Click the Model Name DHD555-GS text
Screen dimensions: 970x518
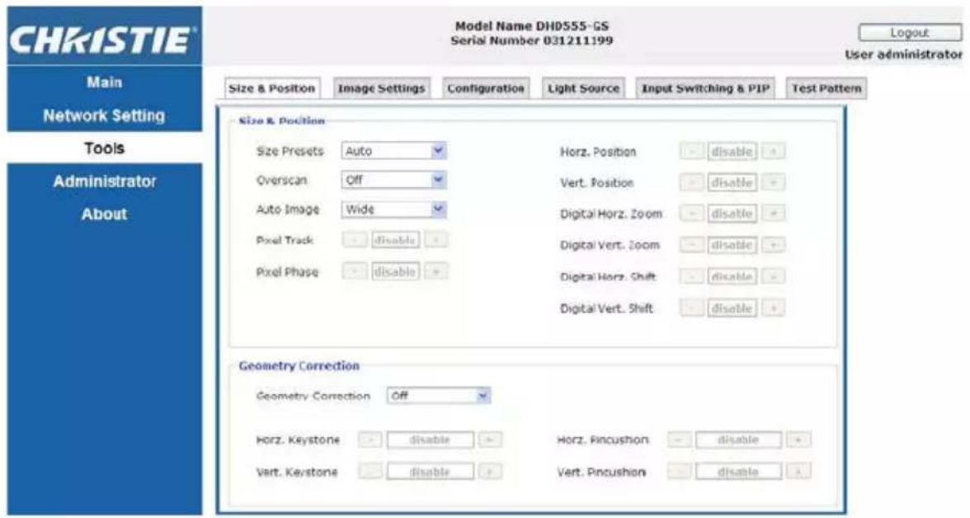(x=532, y=26)
